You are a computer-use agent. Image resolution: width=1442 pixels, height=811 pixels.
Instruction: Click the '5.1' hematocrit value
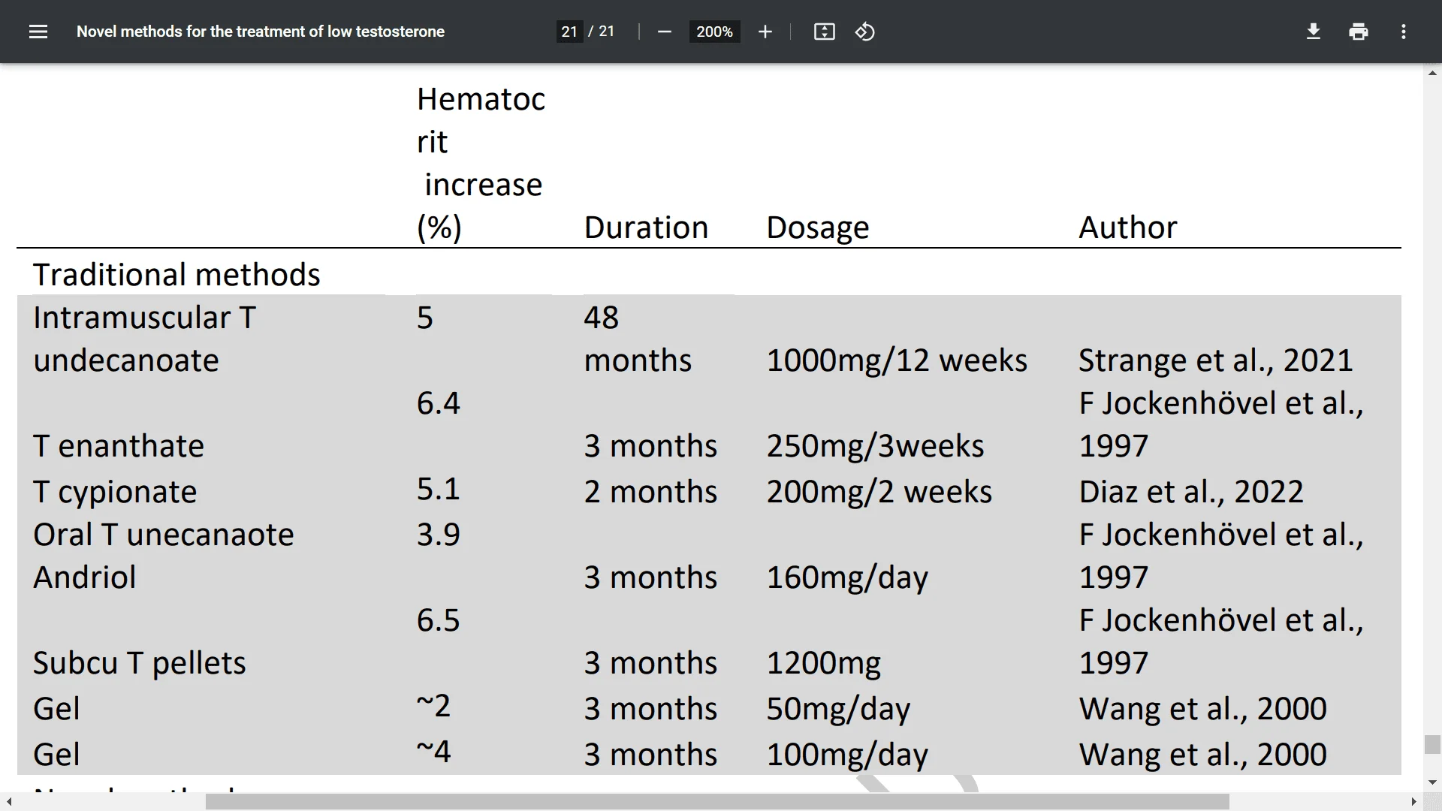(439, 489)
